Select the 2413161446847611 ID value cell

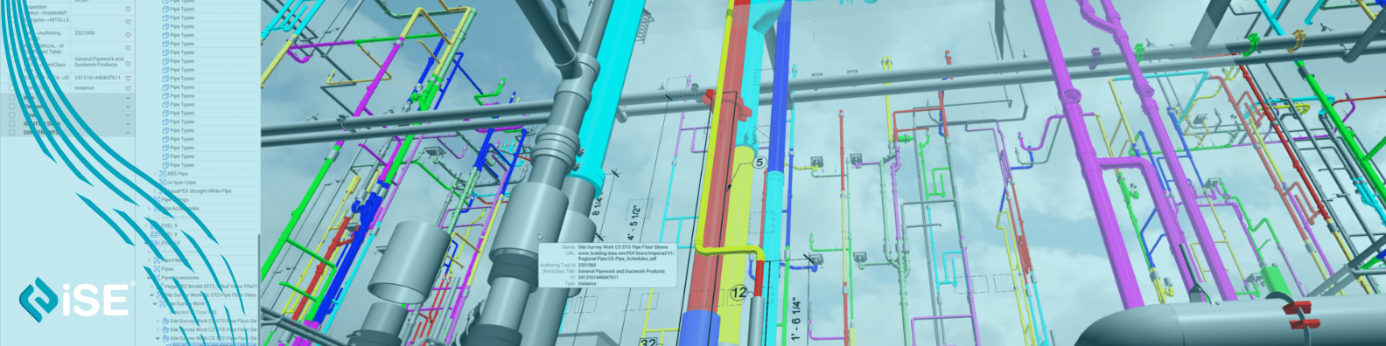(x=98, y=78)
